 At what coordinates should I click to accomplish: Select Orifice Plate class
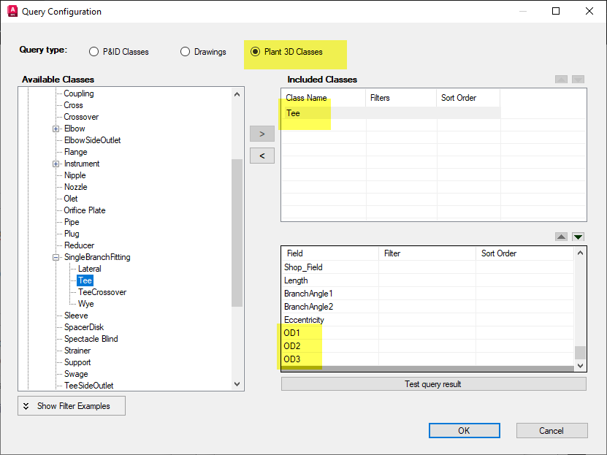point(85,210)
